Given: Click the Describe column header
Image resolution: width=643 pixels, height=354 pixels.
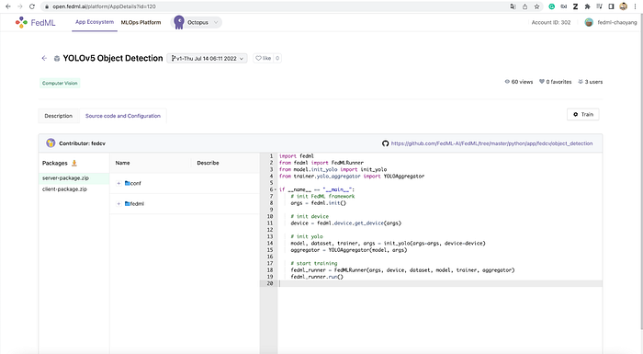Looking at the screenshot, I should (x=208, y=163).
